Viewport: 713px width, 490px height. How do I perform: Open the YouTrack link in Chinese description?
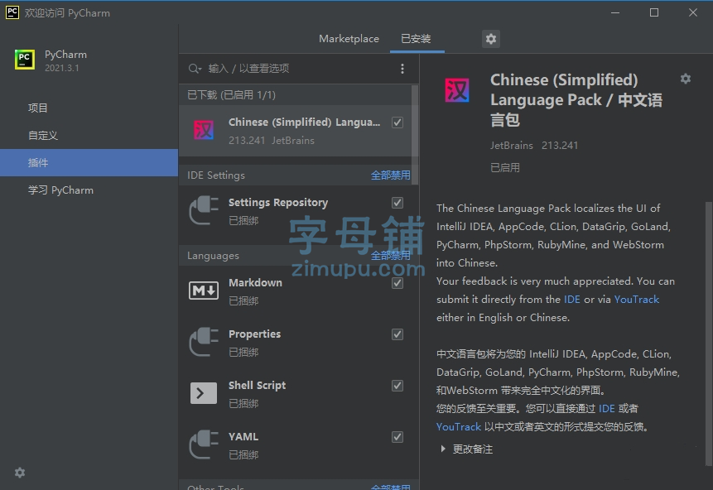pyautogui.click(x=459, y=427)
